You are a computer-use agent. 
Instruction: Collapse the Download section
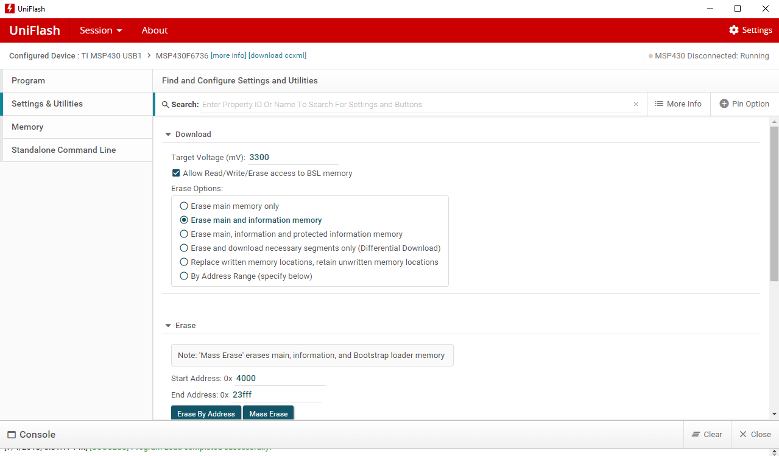point(168,135)
